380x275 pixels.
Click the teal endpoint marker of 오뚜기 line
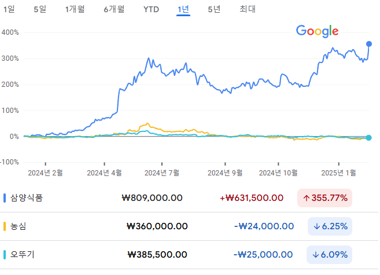click(x=368, y=138)
